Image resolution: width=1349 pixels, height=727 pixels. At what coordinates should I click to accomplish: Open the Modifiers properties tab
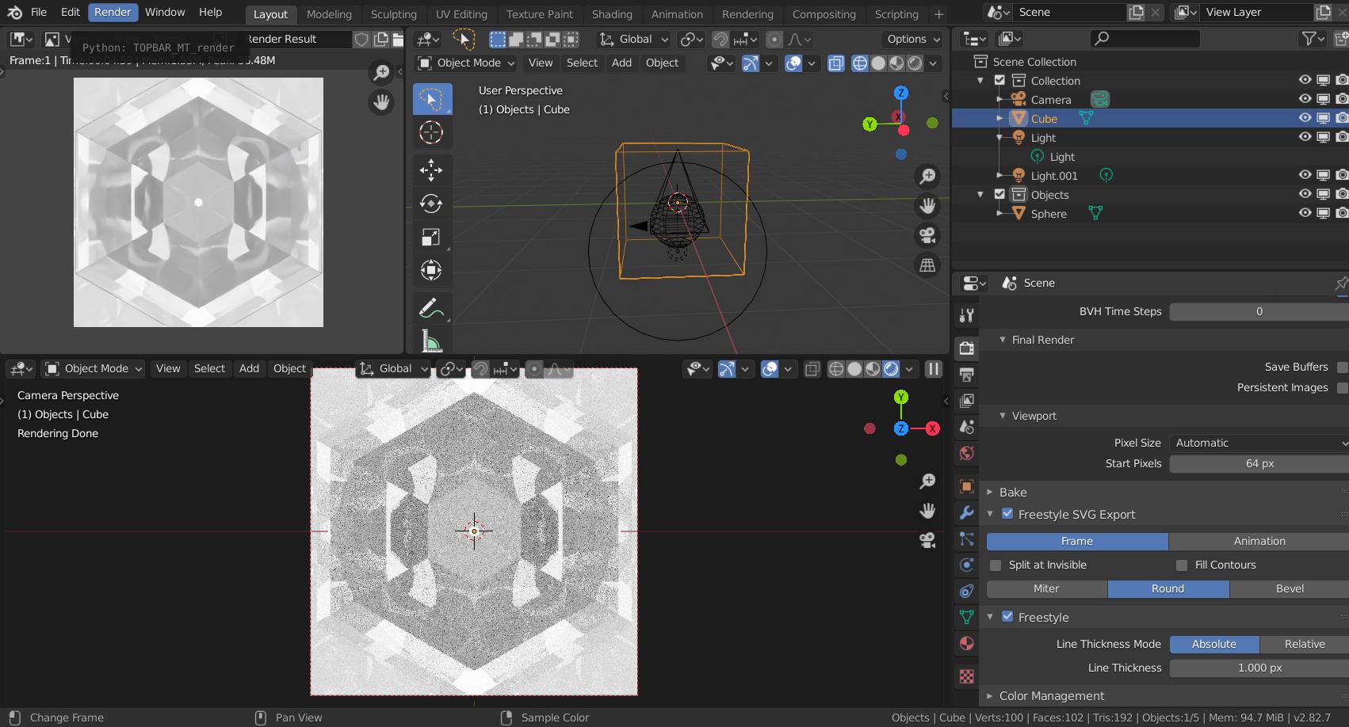click(x=967, y=512)
